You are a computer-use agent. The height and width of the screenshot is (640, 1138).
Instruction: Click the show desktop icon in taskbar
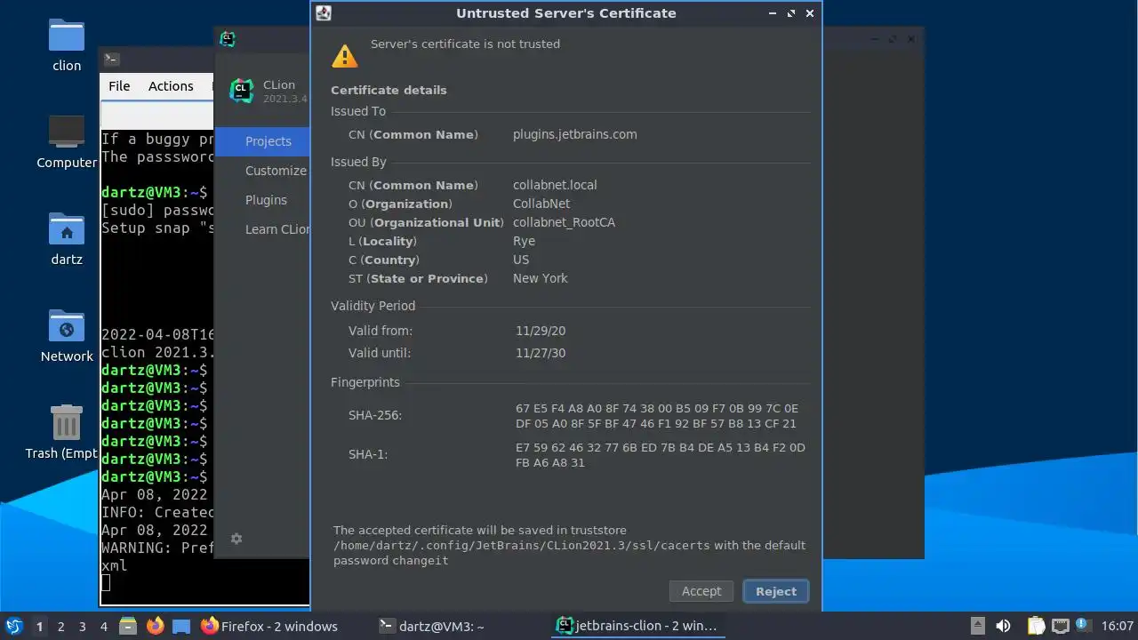pos(181,627)
